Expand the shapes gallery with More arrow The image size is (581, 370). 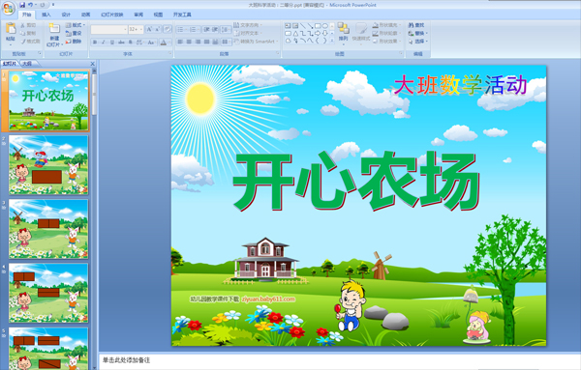[331, 41]
